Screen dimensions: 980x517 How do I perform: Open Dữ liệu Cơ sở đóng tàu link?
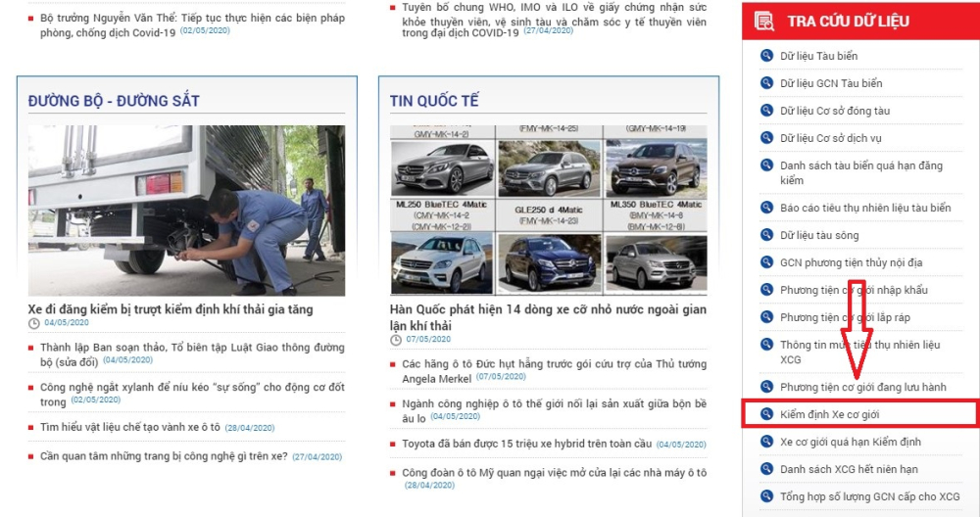tap(835, 111)
